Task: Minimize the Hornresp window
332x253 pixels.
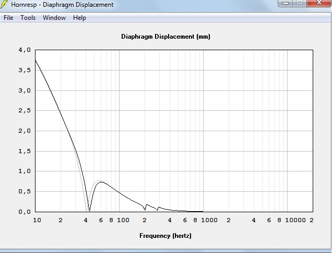Action: pyautogui.click(x=286, y=3)
